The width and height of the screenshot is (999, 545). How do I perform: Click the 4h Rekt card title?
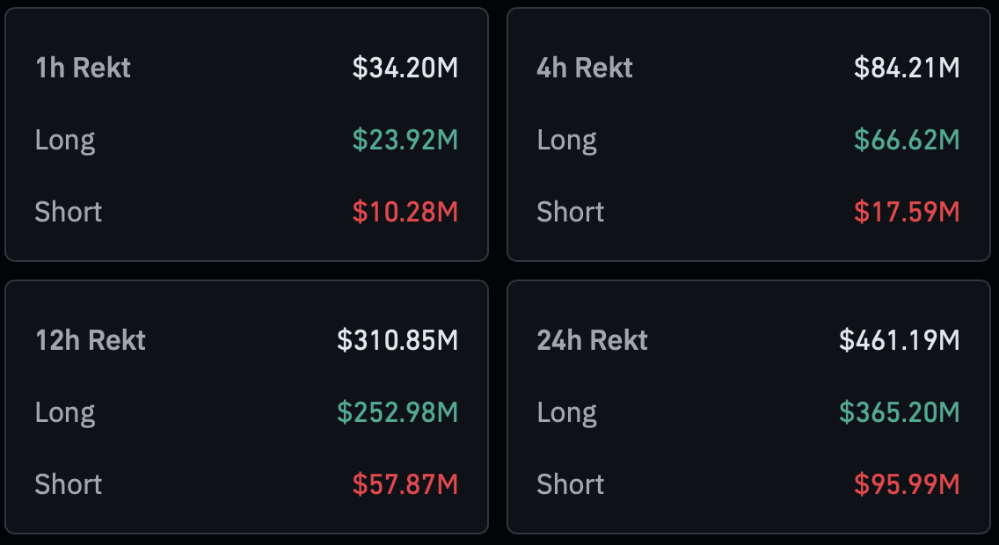coord(585,68)
